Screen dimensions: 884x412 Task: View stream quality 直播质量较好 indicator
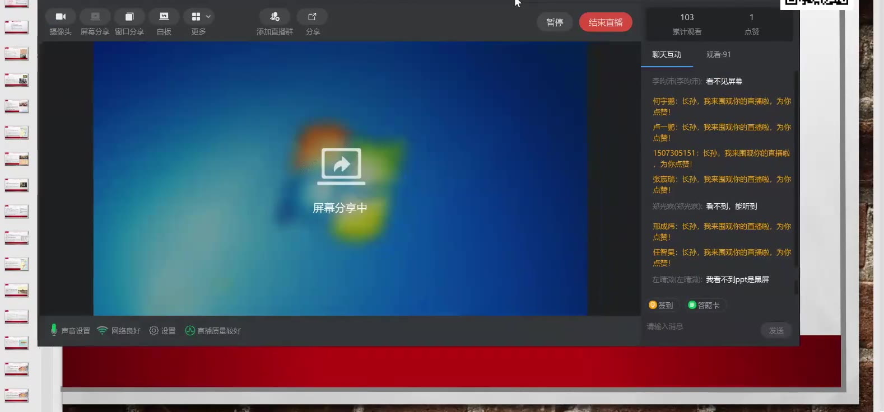pos(213,331)
